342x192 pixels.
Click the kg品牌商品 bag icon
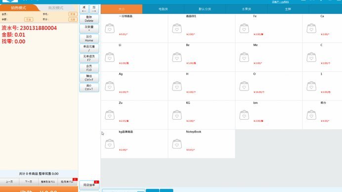[x=110, y=144]
